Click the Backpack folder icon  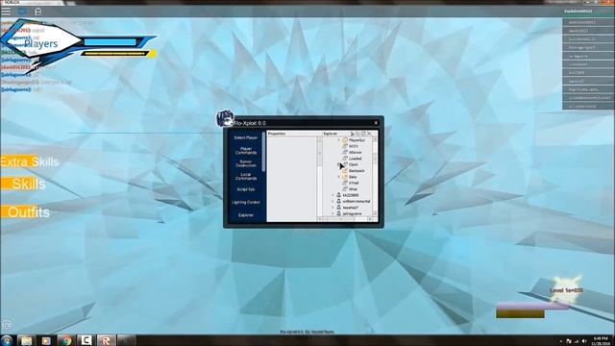tap(345, 171)
